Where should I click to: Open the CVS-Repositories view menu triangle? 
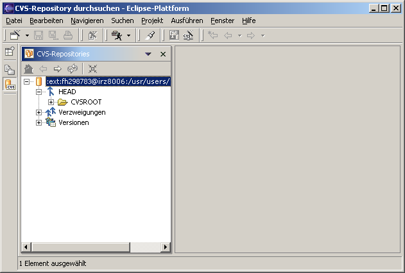point(148,54)
